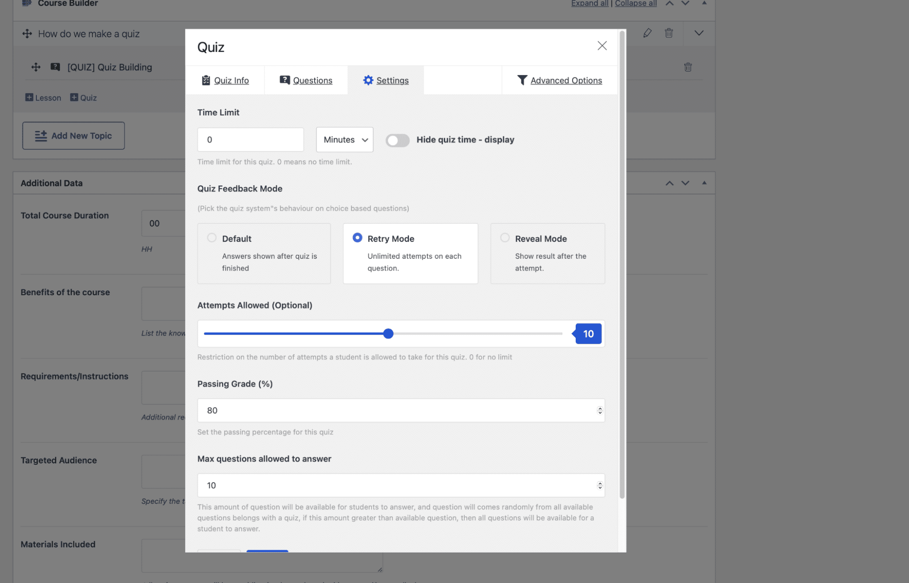Open the Minutes time unit dropdown
Image resolution: width=909 pixels, height=583 pixels.
(x=344, y=140)
